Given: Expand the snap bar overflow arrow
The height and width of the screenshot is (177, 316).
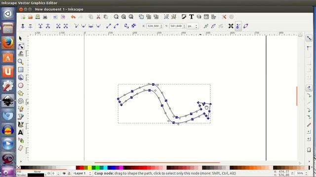Looking at the screenshot, I should (x=310, y=161).
